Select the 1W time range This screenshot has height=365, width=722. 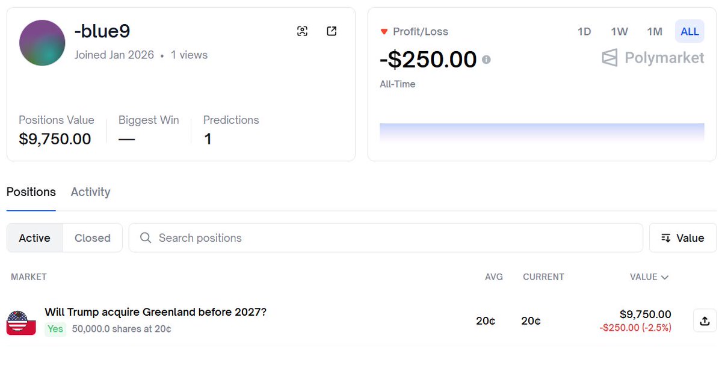pyautogui.click(x=619, y=32)
